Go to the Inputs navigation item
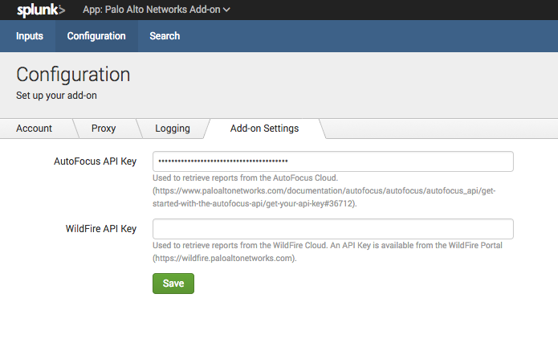558x343 pixels. 30,36
